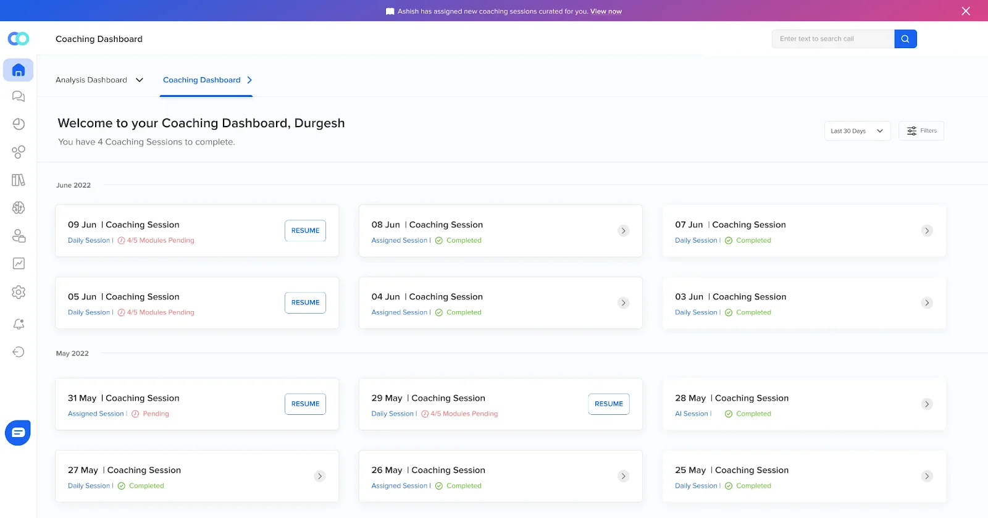Open the brain AI icon
The height and width of the screenshot is (518, 988).
pos(19,207)
